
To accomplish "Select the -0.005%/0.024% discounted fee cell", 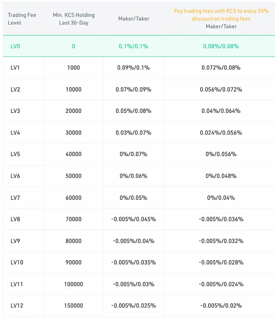I will [x=221, y=284].
